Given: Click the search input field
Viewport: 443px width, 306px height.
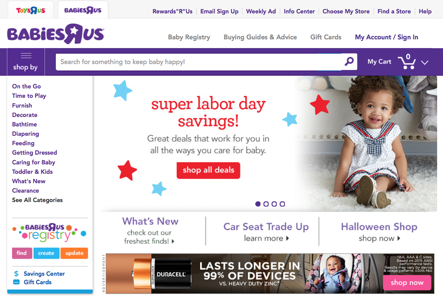Looking at the screenshot, I should [x=198, y=62].
